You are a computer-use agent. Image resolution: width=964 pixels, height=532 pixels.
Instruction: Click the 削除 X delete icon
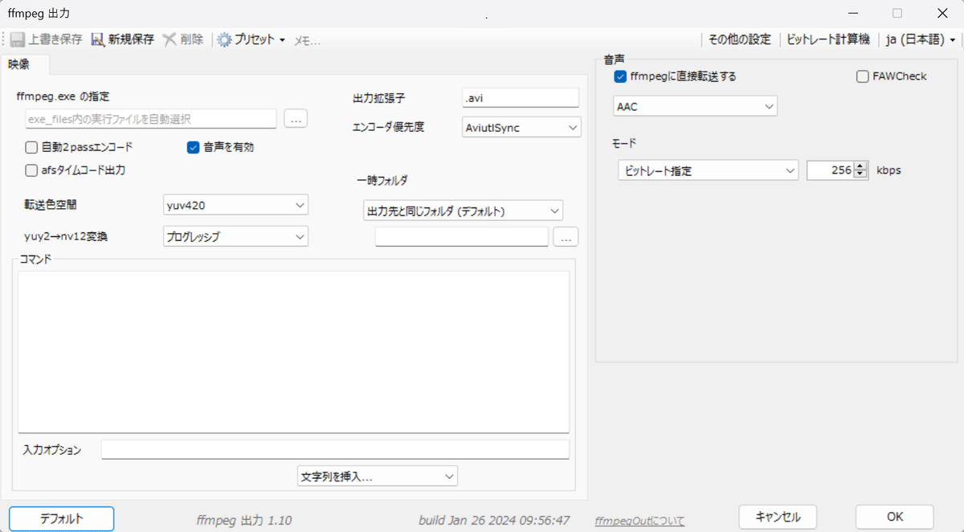point(170,39)
